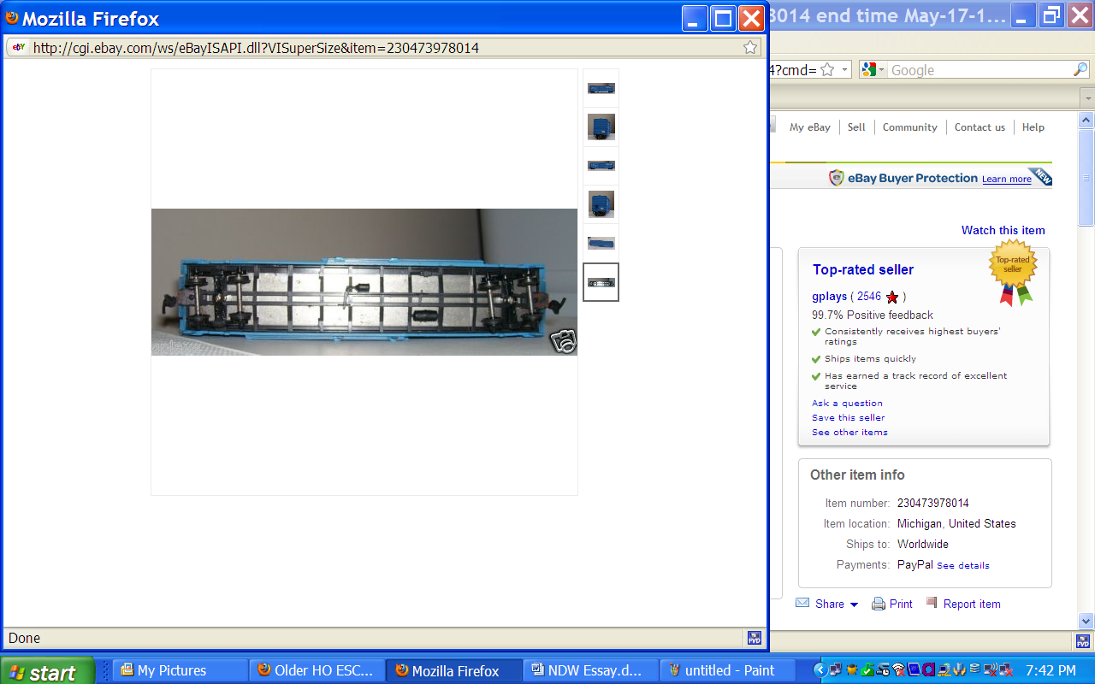Click Save this seller link
Viewport: 1095px width, 684px height.
[848, 418]
